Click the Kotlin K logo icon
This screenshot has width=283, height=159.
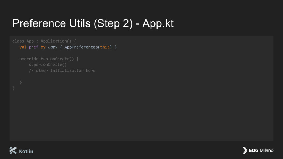[x=13, y=150]
